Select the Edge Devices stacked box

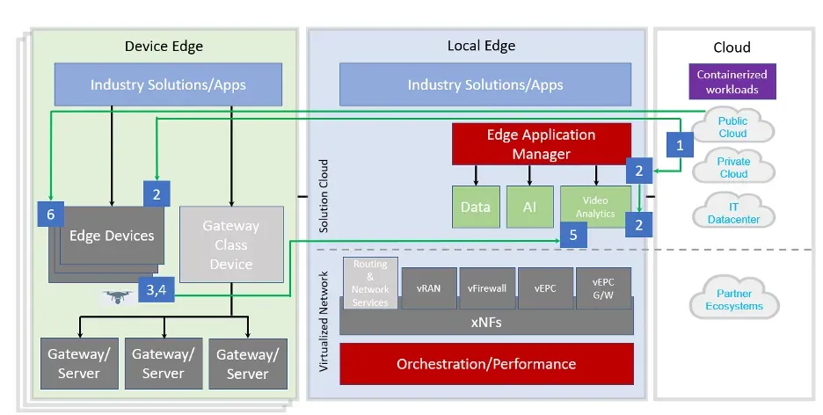click(x=111, y=236)
